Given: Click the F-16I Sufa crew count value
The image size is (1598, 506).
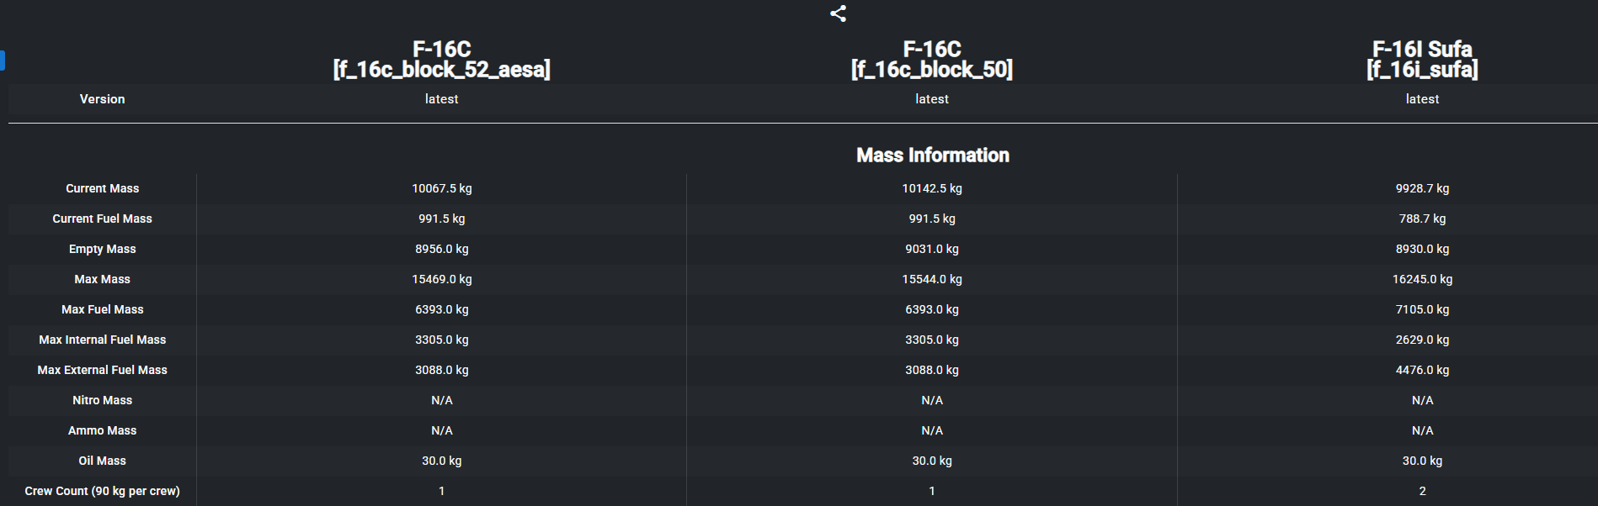Looking at the screenshot, I should (1422, 491).
